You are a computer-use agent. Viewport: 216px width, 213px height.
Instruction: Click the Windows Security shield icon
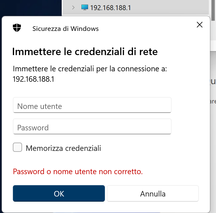[x=17, y=28]
